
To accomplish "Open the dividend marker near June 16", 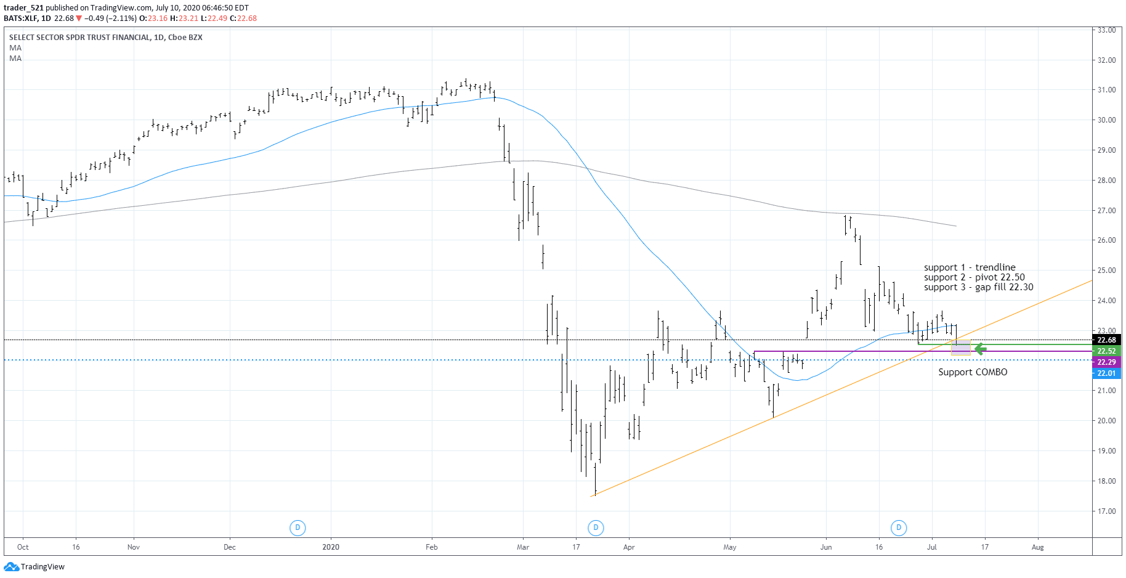I will pos(899,527).
